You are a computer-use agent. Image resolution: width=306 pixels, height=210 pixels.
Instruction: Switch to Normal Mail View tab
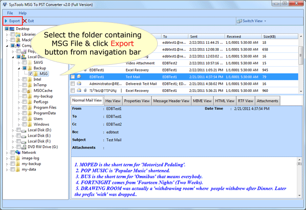[87, 100]
